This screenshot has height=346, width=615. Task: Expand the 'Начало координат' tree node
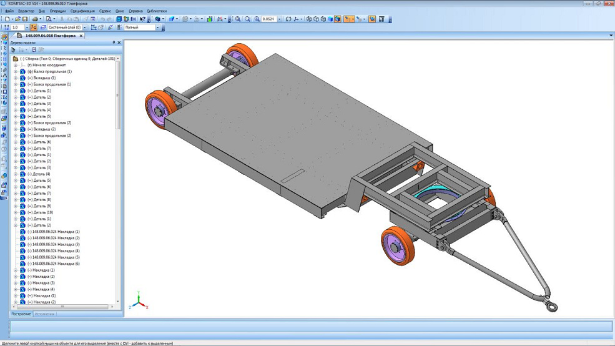pos(16,65)
